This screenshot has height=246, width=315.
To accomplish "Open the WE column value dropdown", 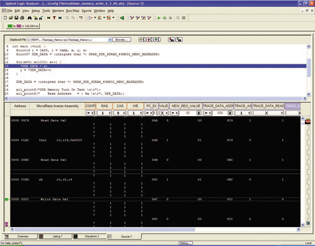I will [142, 113].
